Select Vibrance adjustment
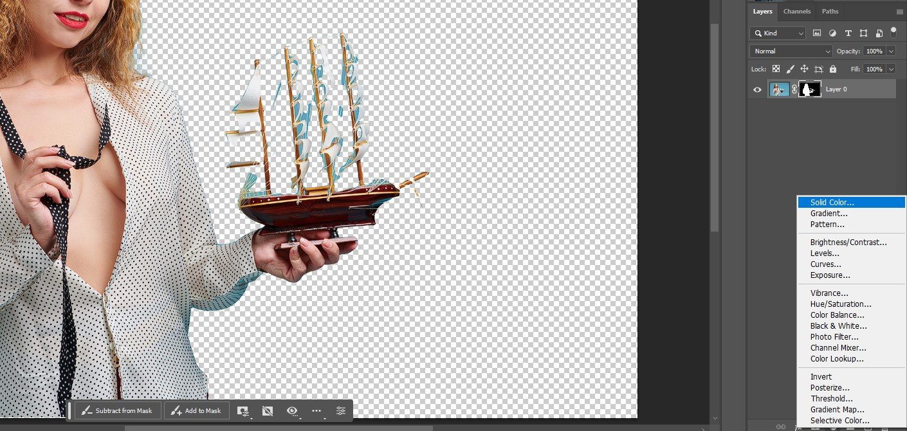Screen dimensions: 907x431 [851, 293]
